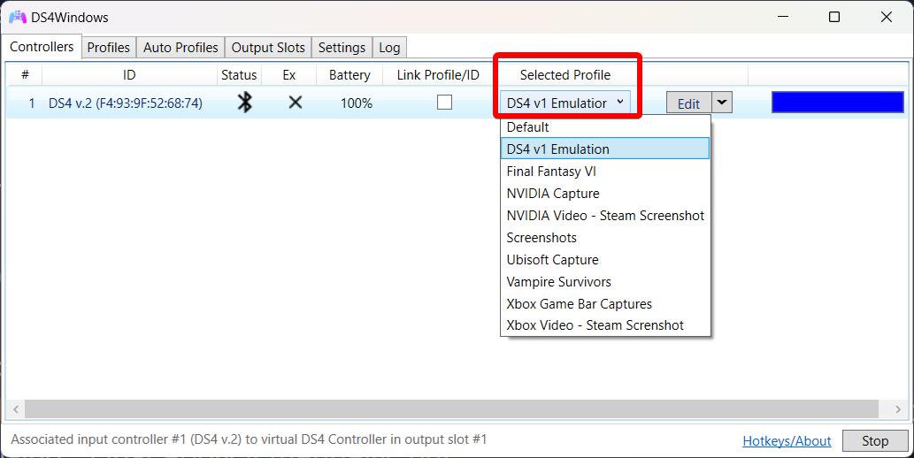Image resolution: width=914 pixels, height=458 pixels.
Task: Click the Ex column header
Action: [289, 74]
